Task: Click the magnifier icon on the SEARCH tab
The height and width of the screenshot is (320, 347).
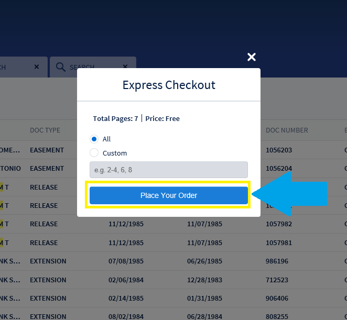Action: (x=61, y=67)
